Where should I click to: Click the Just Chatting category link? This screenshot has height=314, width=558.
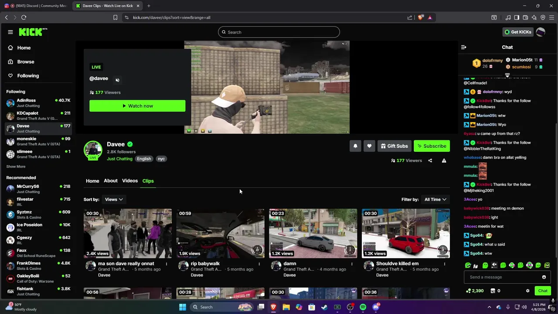(119, 159)
